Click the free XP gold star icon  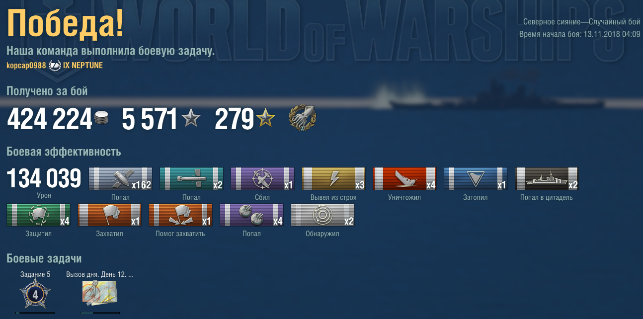pos(265,119)
